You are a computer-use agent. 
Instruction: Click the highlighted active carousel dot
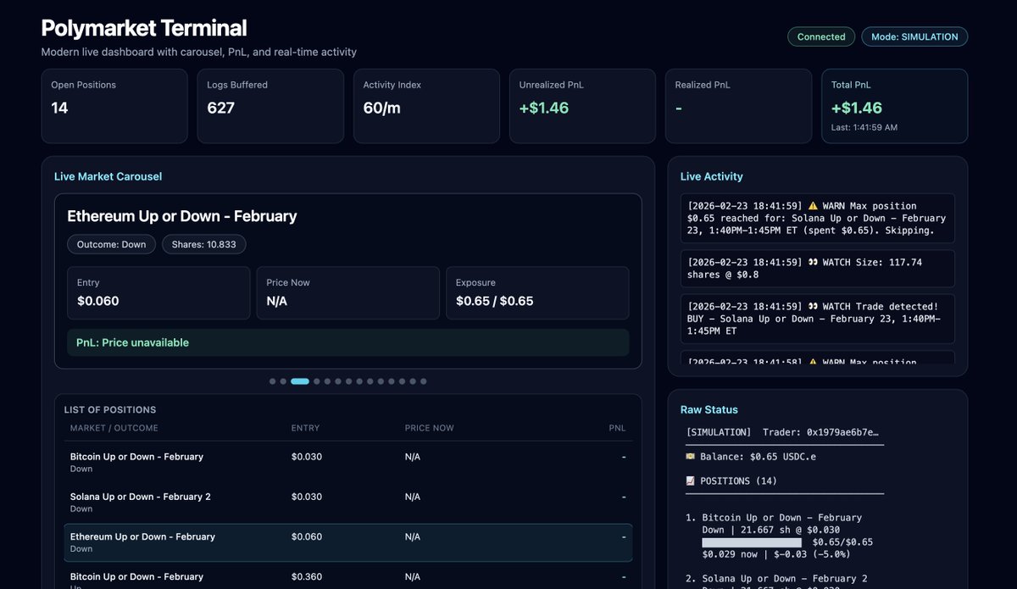pos(300,381)
